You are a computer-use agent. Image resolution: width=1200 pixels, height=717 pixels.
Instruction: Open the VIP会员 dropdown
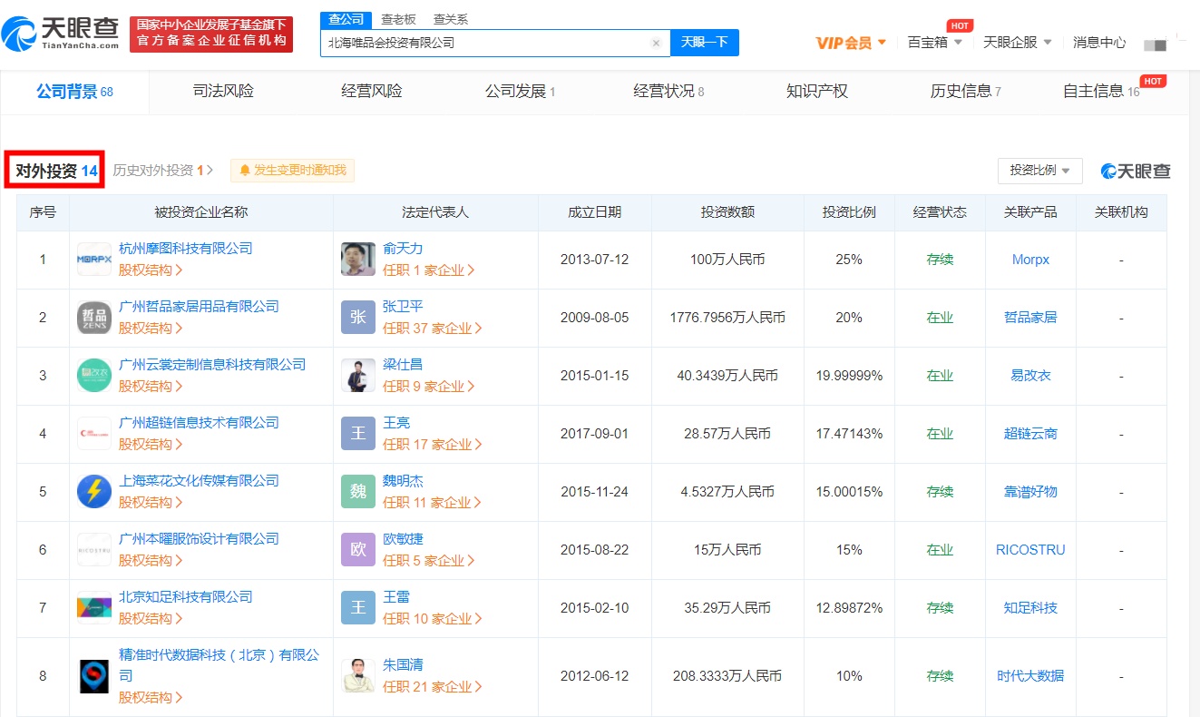(851, 43)
